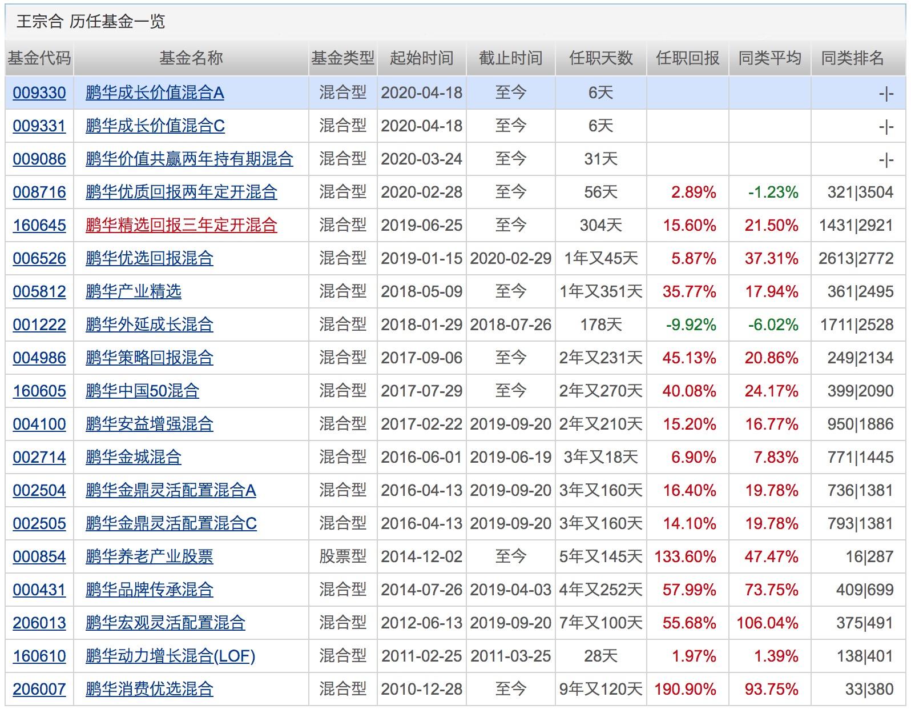Open fund code link 009330
This screenshot has width=911, height=713.
pyautogui.click(x=39, y=93)
